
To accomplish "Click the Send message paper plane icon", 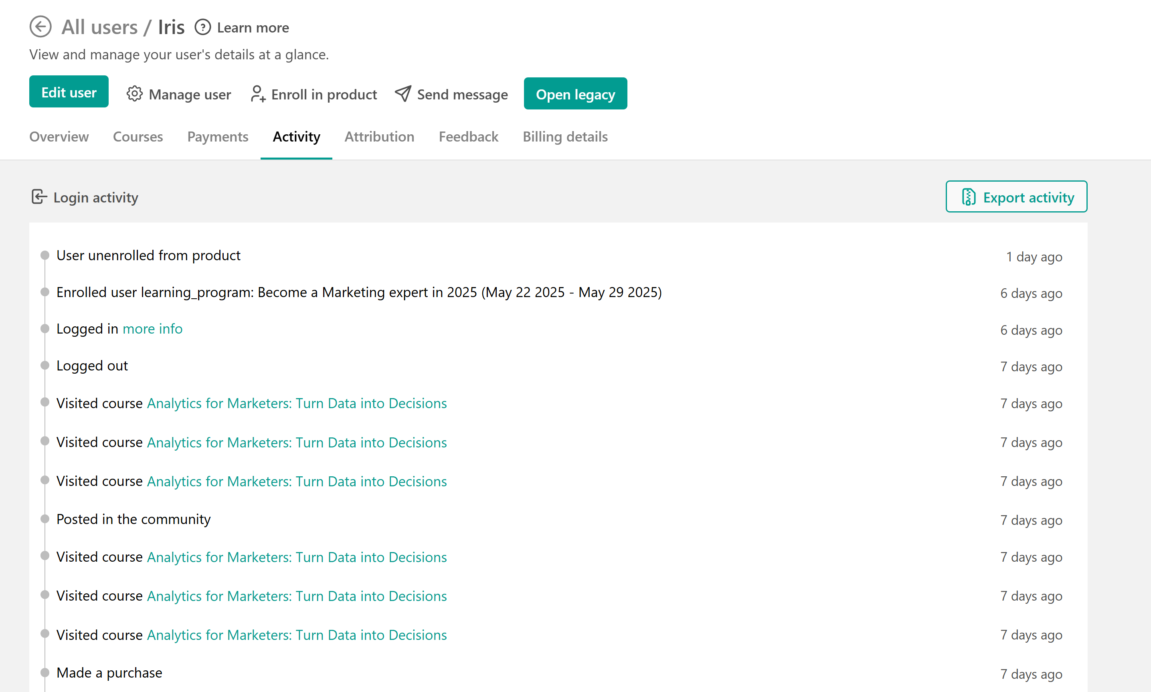I will (403, 94).
